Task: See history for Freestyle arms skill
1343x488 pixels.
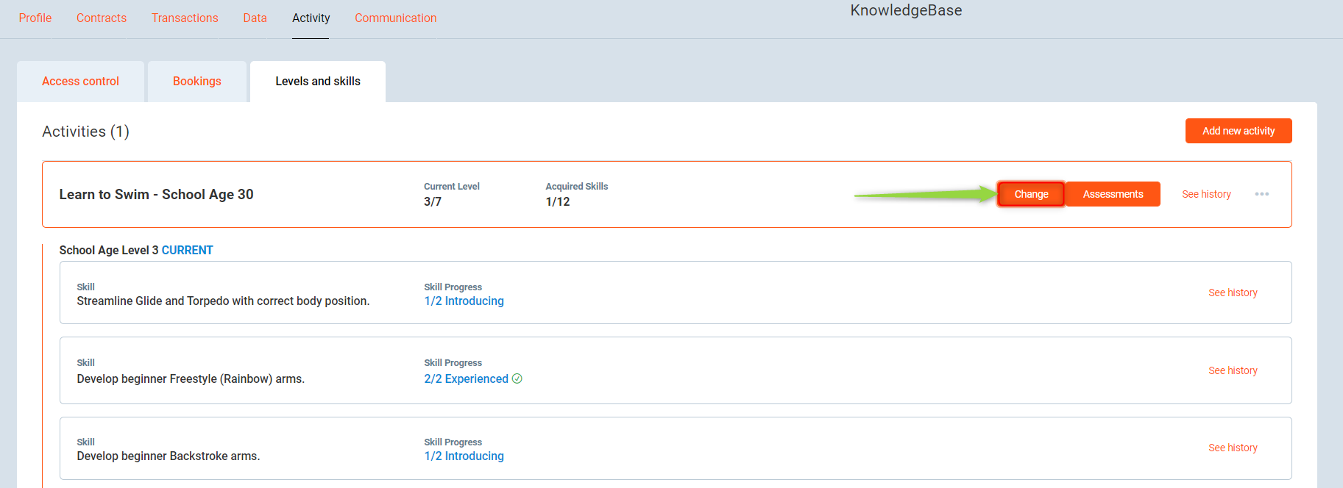Action: (1232, 370)
